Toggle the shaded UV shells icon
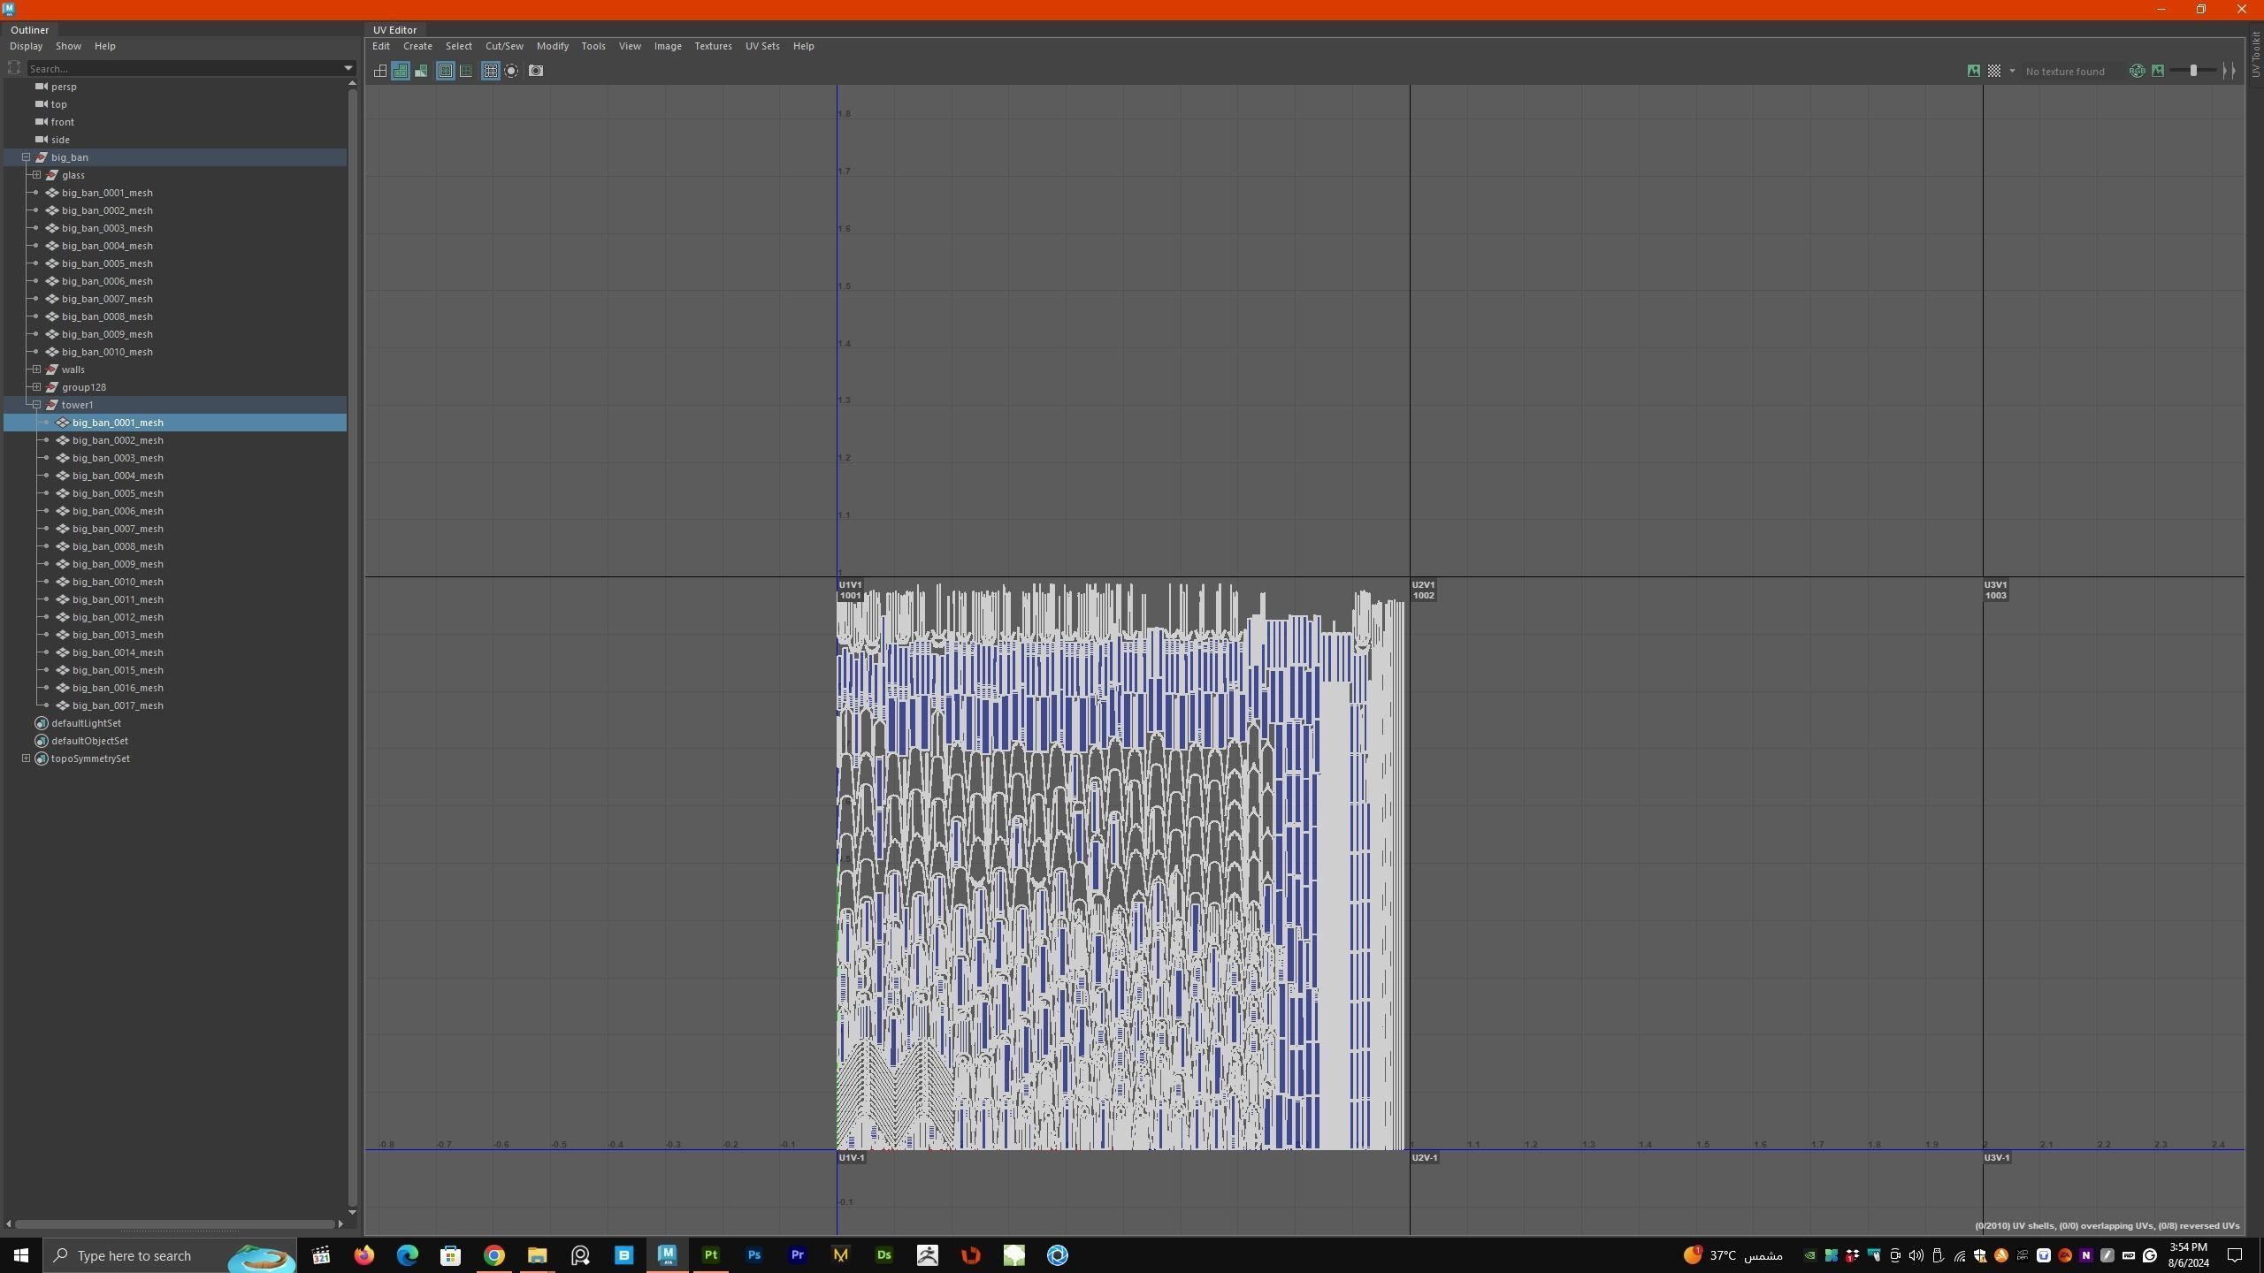 click(x=401, y=71)
